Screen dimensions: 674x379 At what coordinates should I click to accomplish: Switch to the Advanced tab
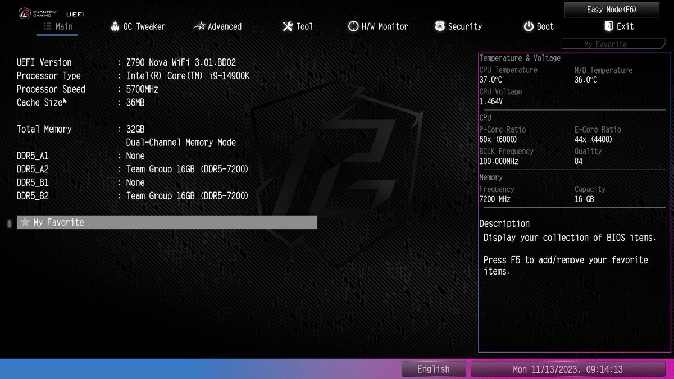point(217,26)
